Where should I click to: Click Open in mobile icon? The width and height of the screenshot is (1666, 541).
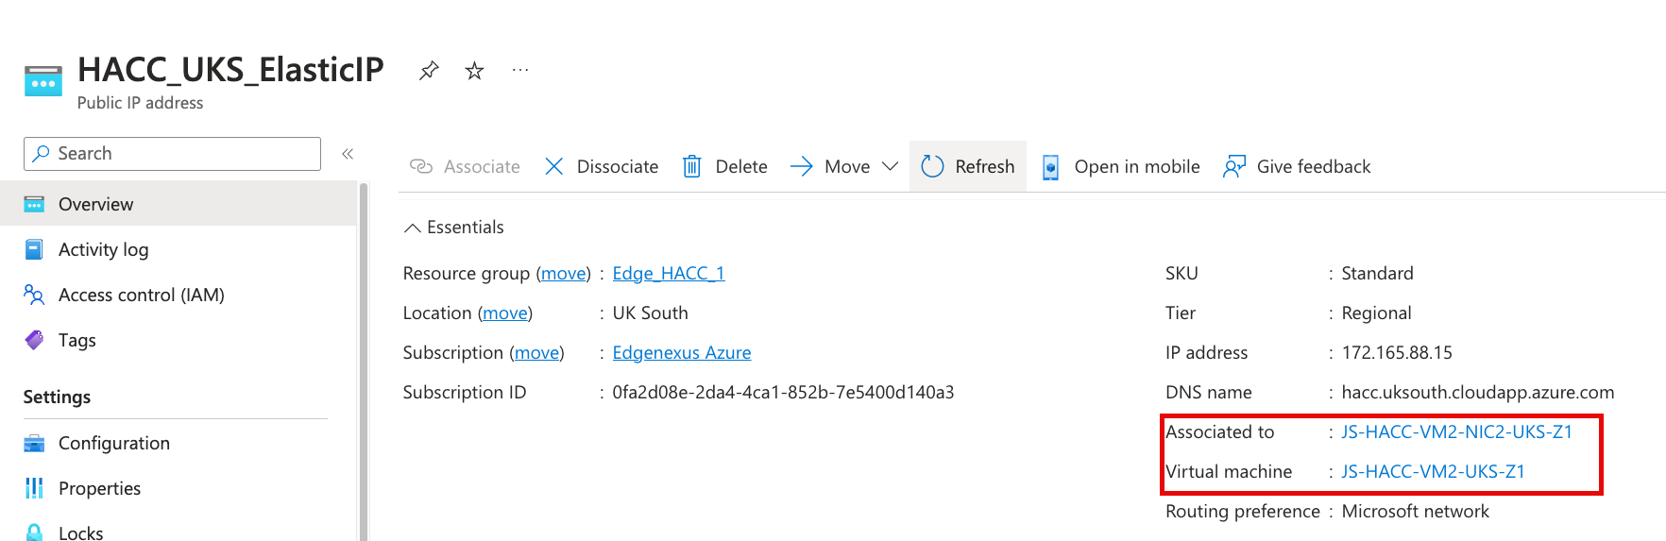coord(1050,167)
